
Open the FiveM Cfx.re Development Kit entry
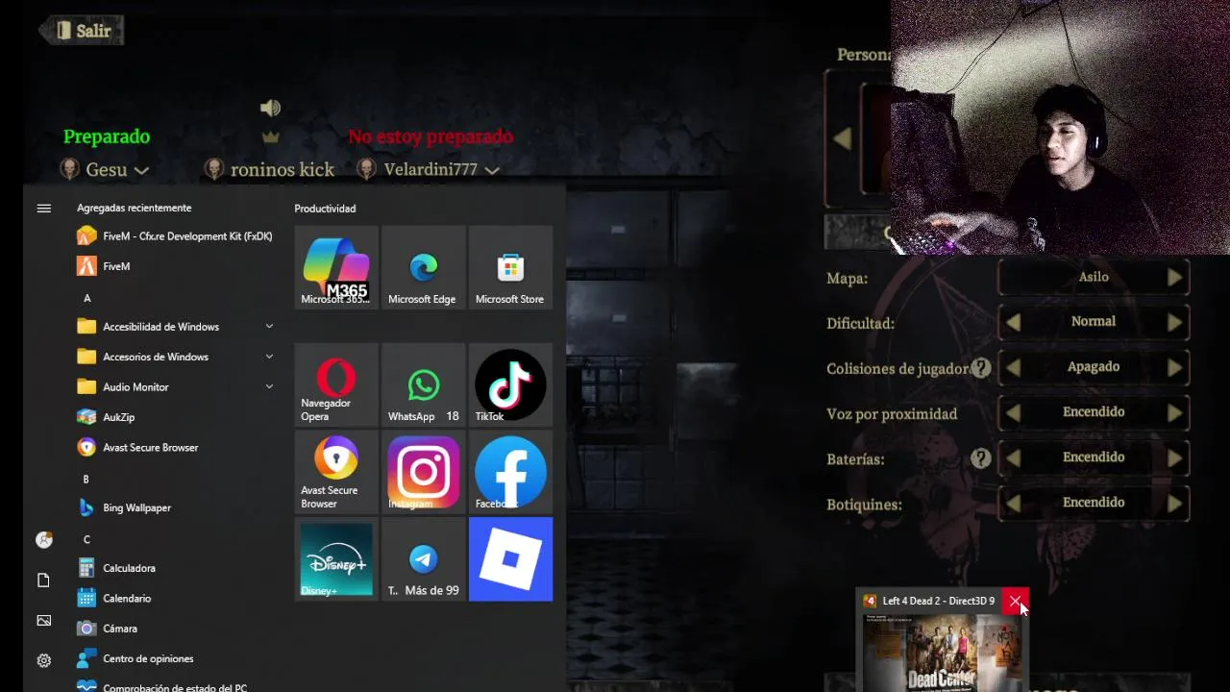[x=175, y=236]
